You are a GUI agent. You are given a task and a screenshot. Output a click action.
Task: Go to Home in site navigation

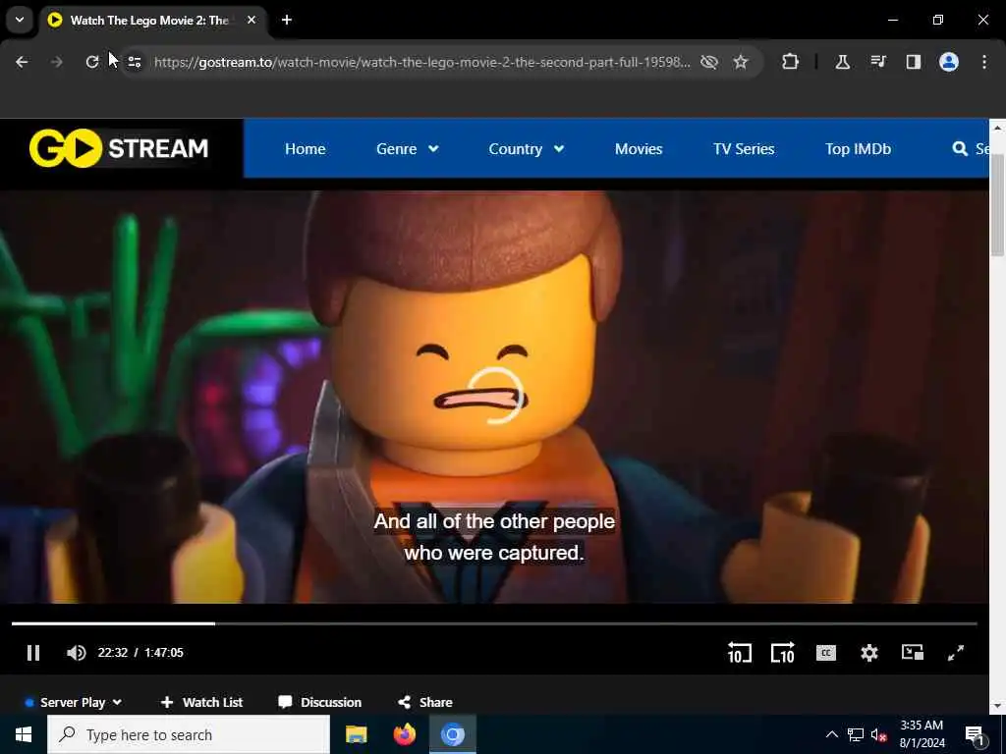click(x=306, y=149)
